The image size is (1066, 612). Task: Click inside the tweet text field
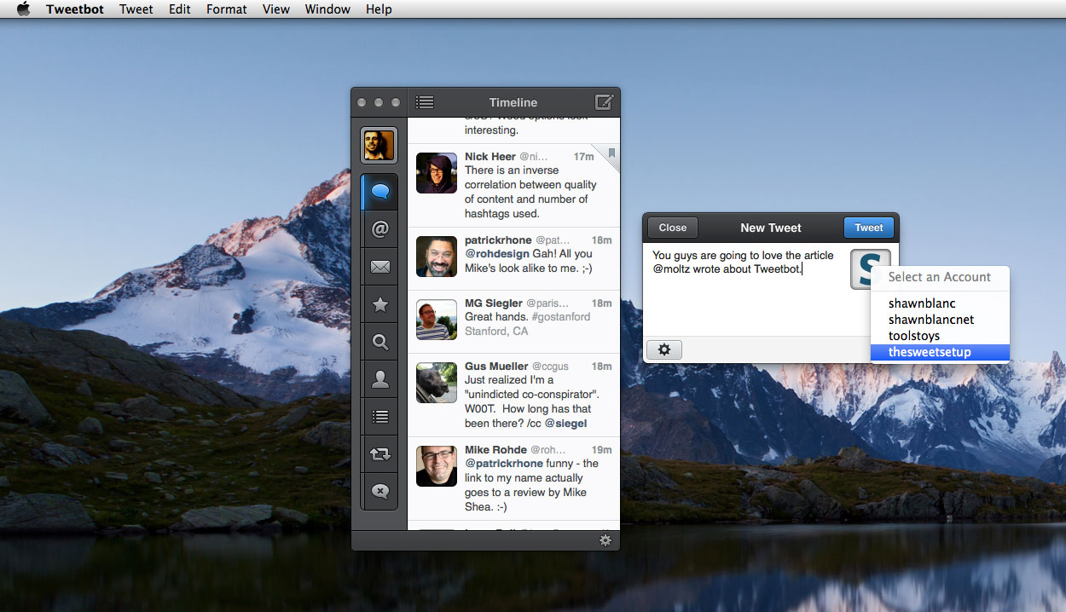tap(742, 298)
